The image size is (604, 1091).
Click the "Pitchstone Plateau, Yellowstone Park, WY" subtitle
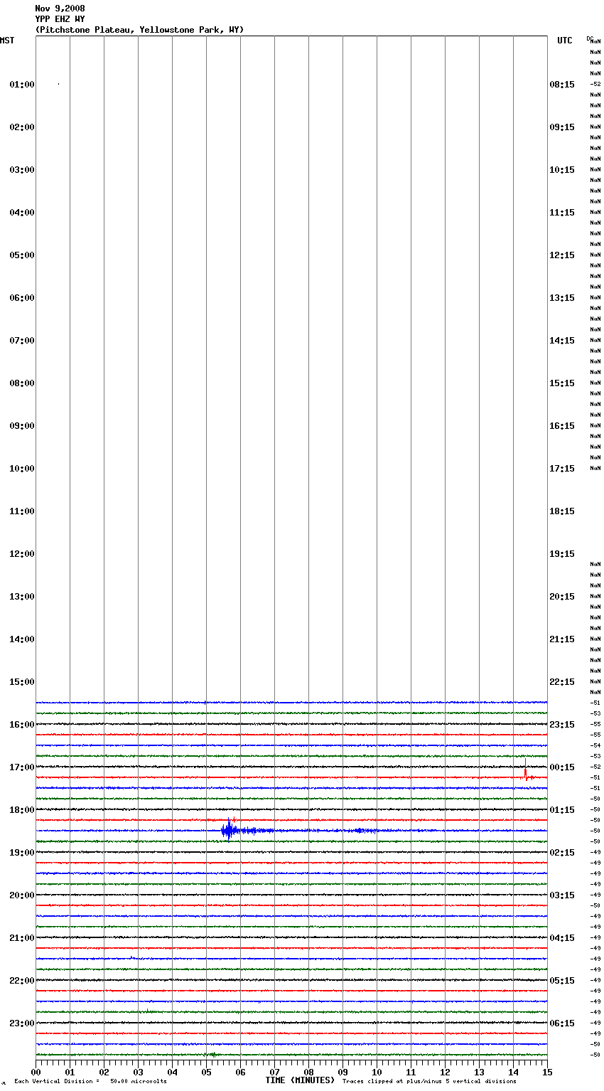pos(139,30)
